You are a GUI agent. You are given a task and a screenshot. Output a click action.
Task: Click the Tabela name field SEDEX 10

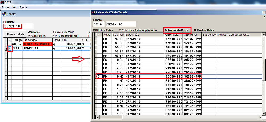[x=121, y=24]
